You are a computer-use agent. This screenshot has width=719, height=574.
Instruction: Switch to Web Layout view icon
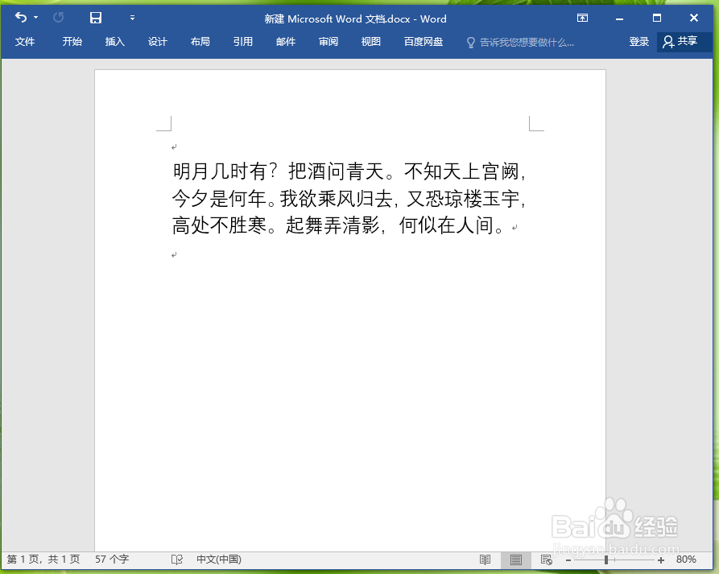pyautogui.click(x=546, y=560)
